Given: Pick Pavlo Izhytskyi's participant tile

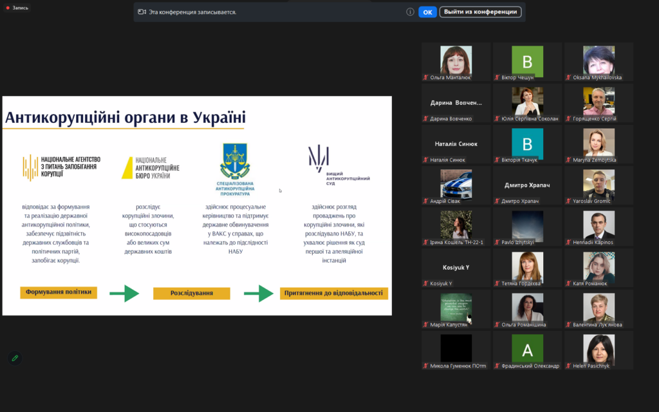Looking at the screenshot, I should pos(527,227).
